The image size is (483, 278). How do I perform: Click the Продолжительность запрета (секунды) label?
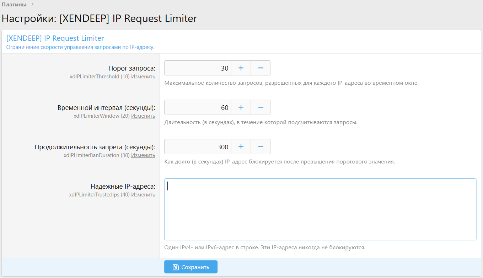pos(95,147)
